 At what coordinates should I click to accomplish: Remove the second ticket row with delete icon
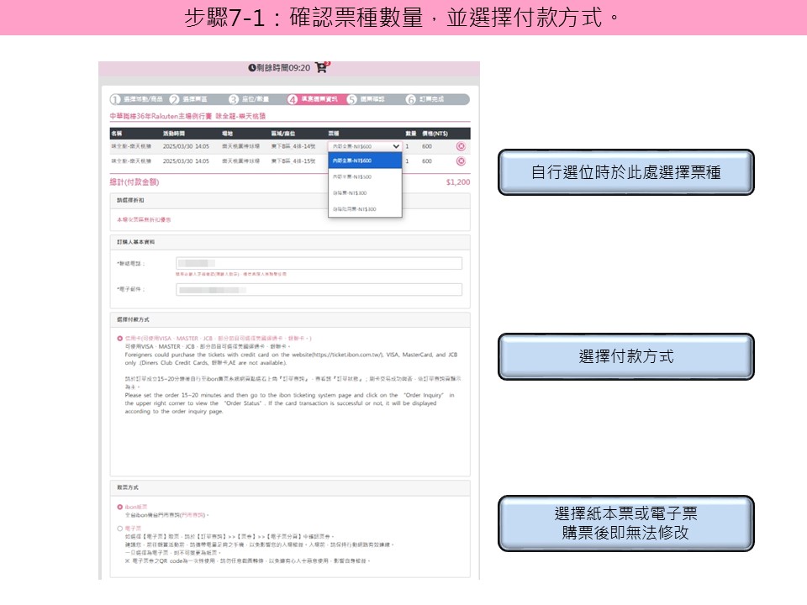tap(461, 160)
